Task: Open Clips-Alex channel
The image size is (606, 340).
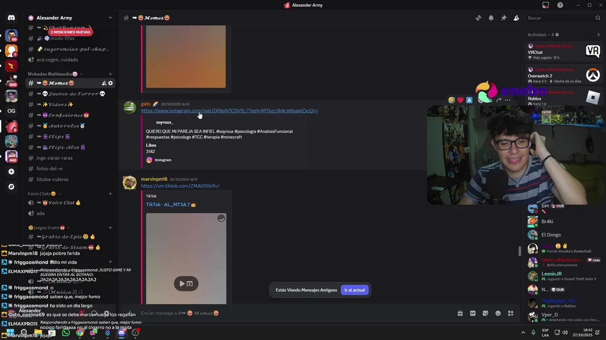Action: point(71,147)
